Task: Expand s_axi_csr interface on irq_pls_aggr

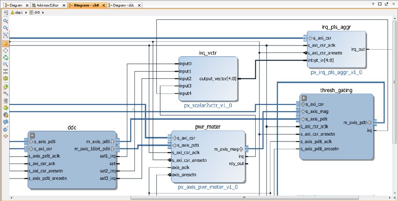Action: tap(310, 38)
